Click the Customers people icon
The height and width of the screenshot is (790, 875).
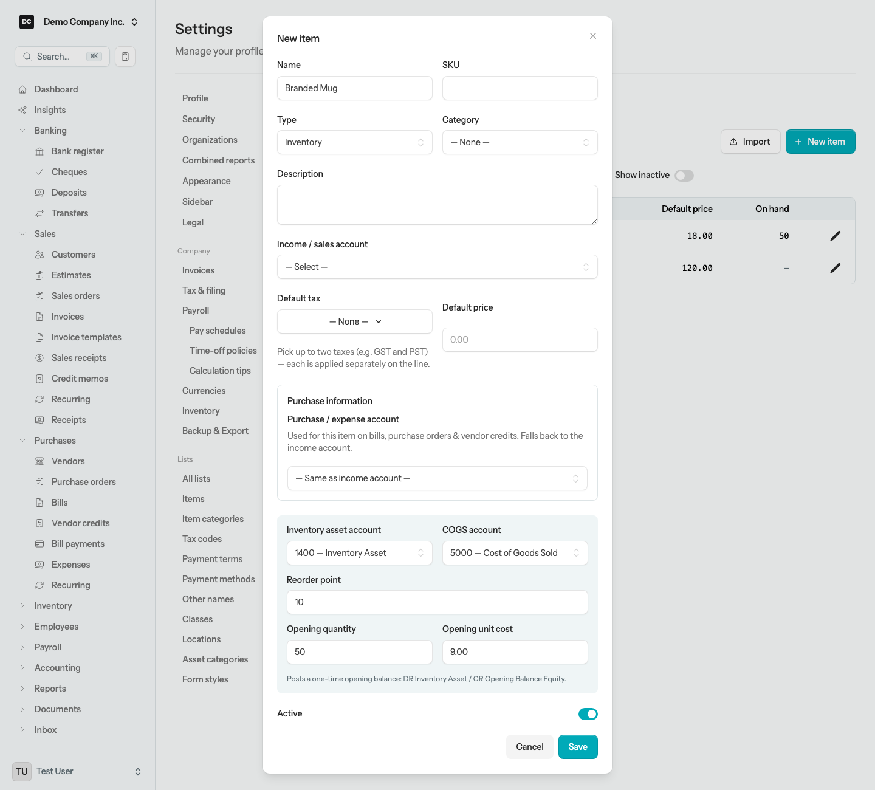pos(39,255)
